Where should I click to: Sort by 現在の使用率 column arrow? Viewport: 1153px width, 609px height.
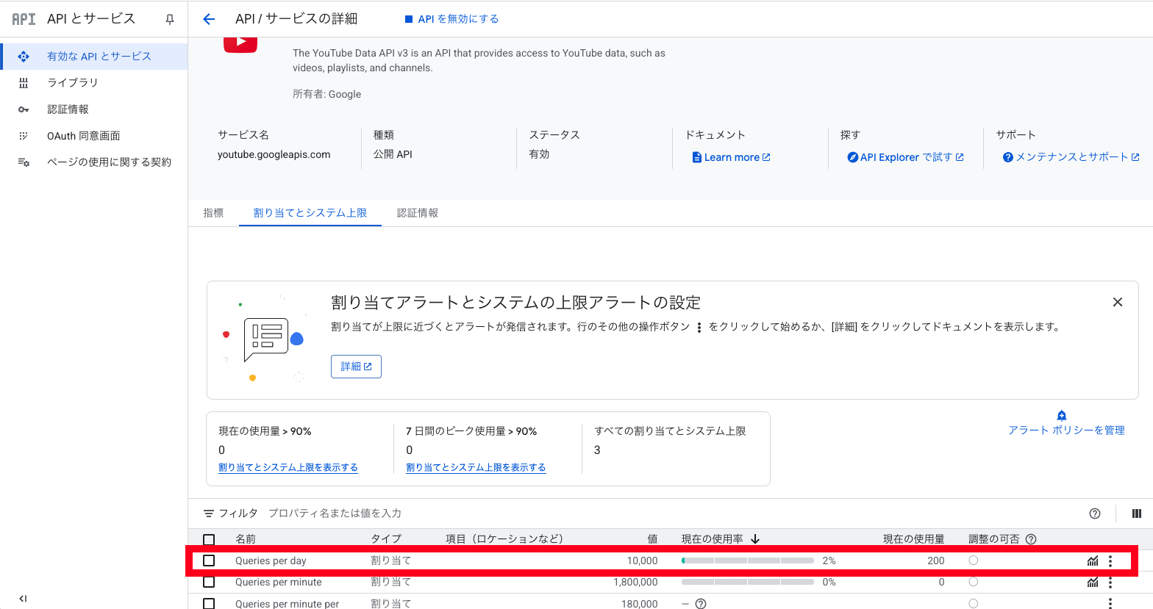pos(755,539)
